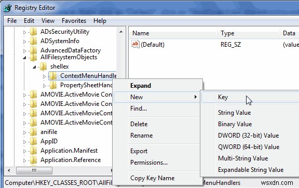Select the ADSystemInfo key label
The width and height of the screenshot is (299, 188).
click(60, 41)
